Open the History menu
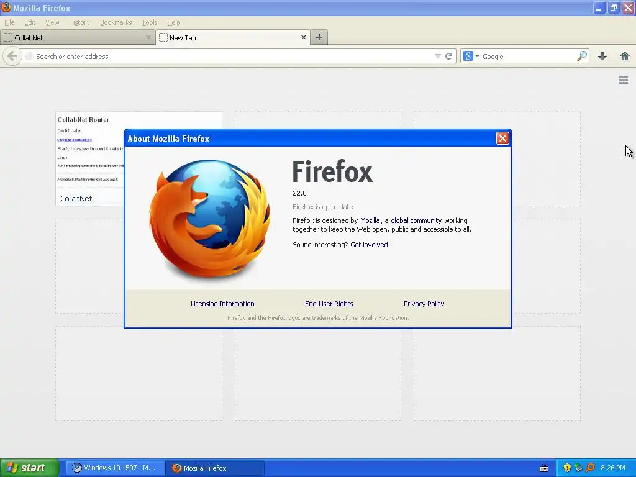Viewport: 636px width, 477px height. 79,22
